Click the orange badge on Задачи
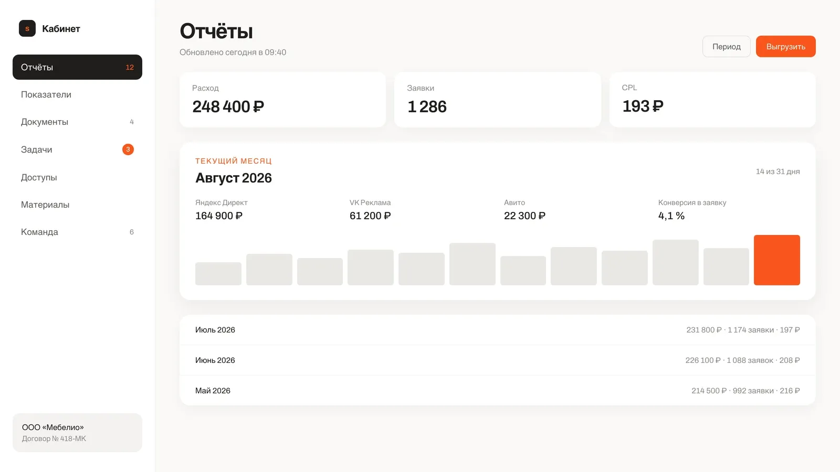Screen dimensions: 840x472 coord(128,149)
